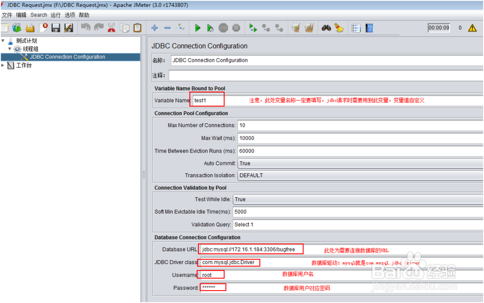The height and width of the screenshot is (303, 484).
Task: Expand all tree nodes with plus icon
Action: [155, 28]
